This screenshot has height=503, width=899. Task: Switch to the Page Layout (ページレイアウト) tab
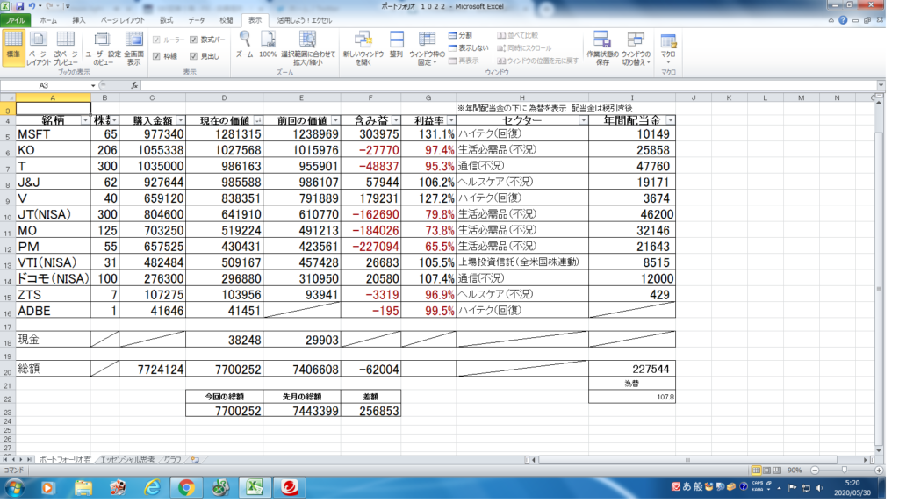[123, 20]
